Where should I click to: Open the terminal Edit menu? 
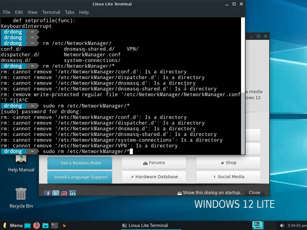click(19, 12)
